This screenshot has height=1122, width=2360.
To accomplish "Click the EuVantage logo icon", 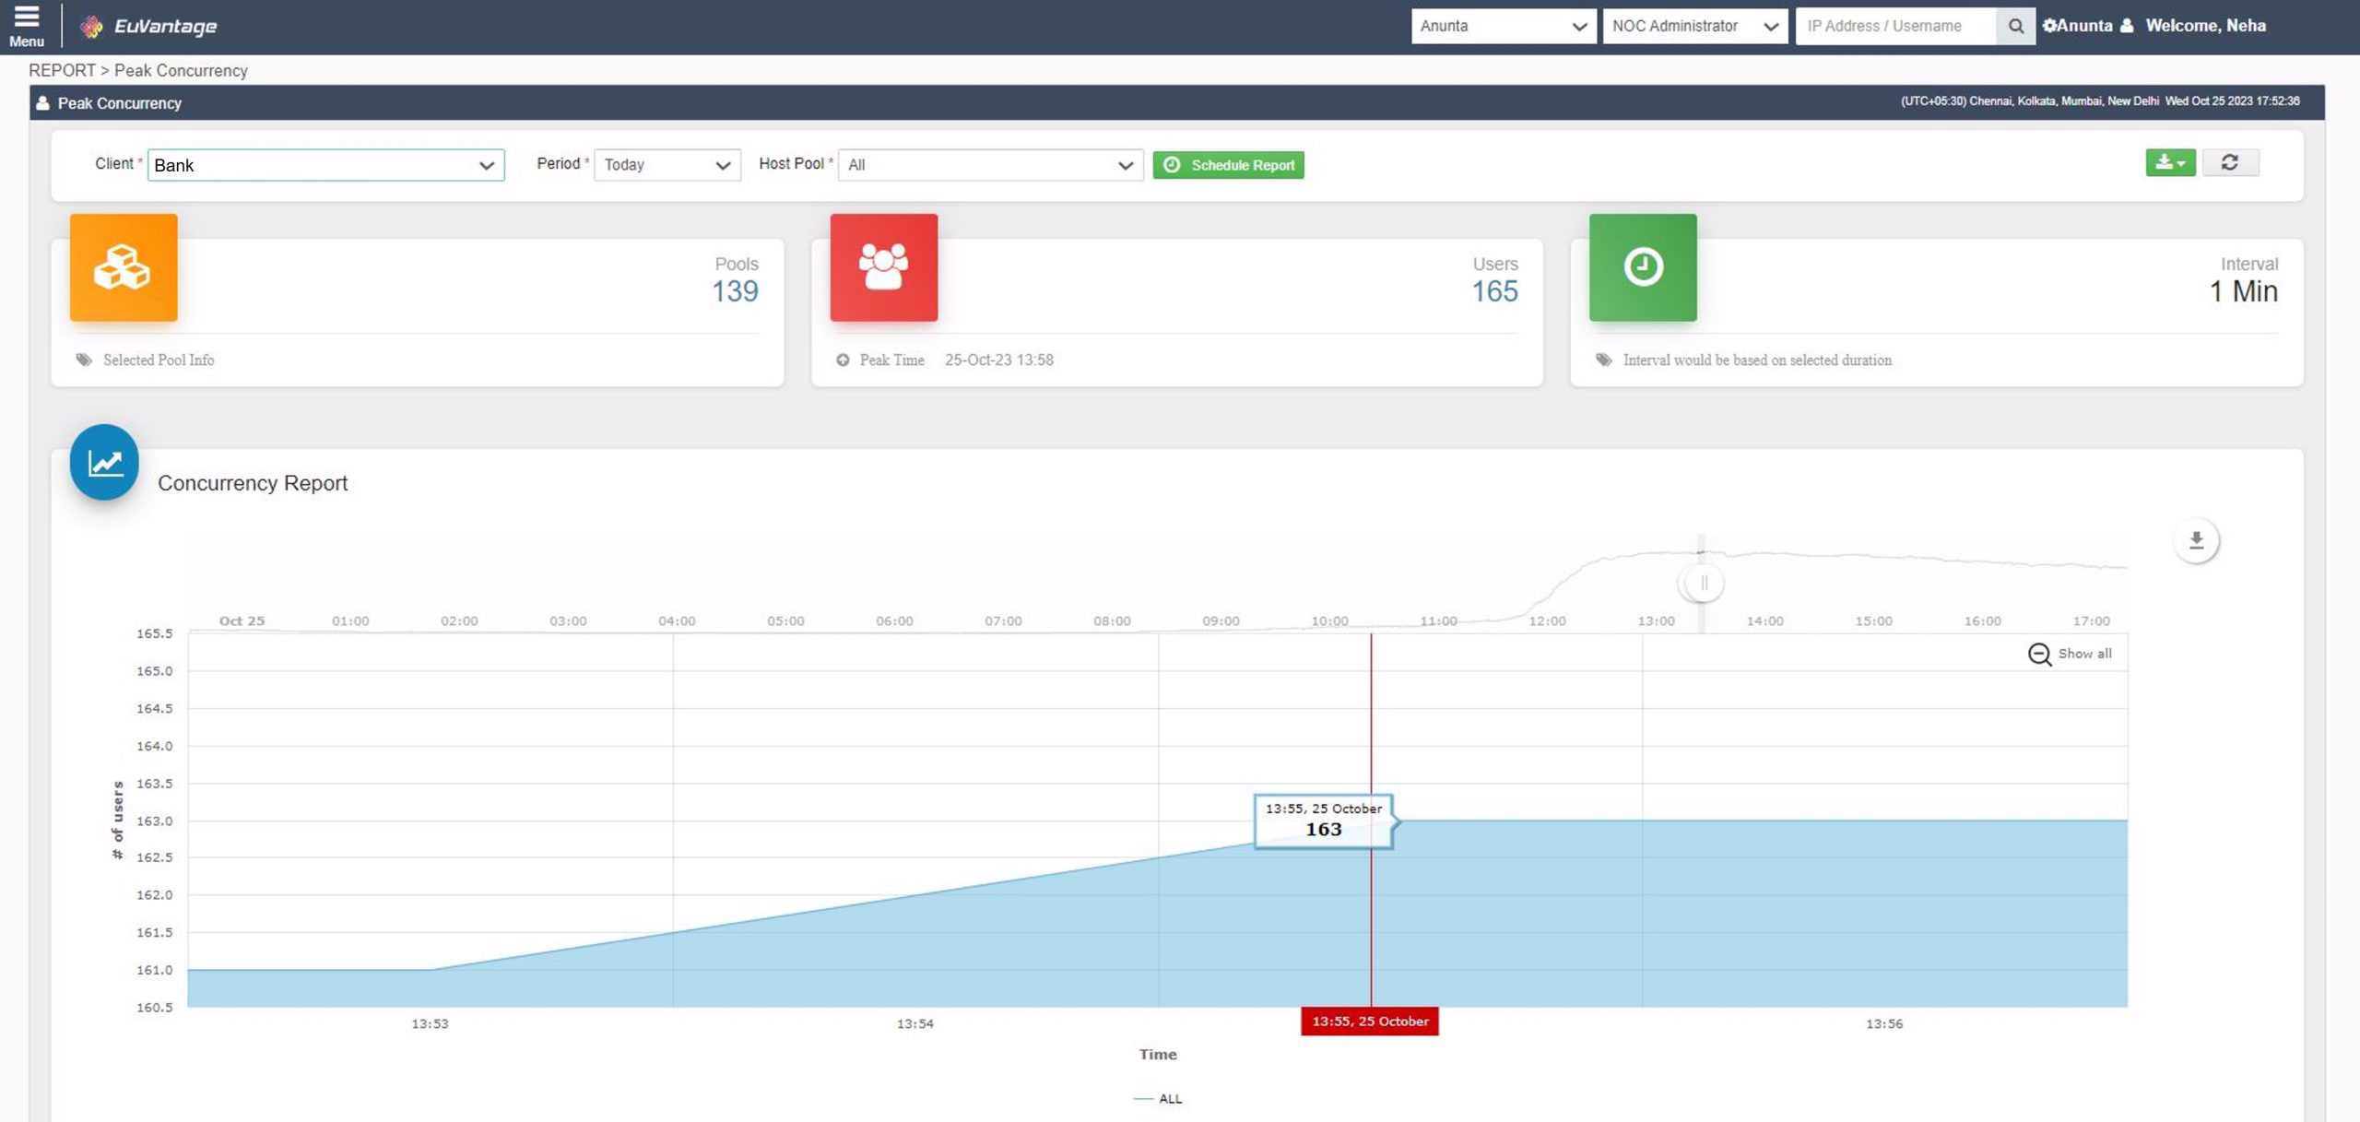I will (90, 27).
